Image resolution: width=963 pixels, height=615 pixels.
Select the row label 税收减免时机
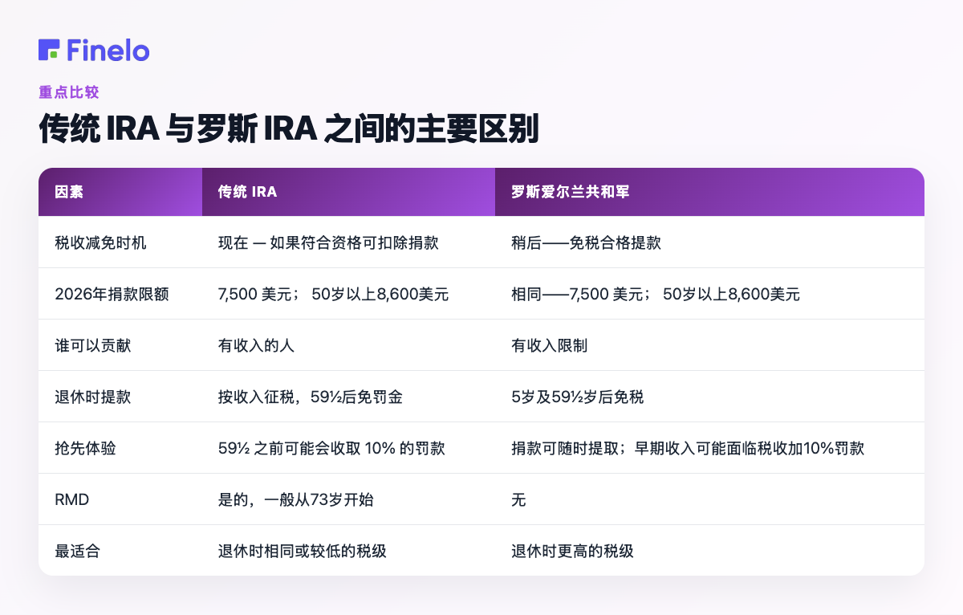pos(100,242)
